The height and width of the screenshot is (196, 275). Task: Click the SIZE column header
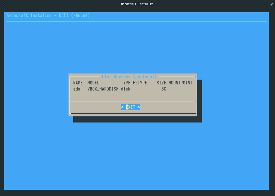click(161, 83)
